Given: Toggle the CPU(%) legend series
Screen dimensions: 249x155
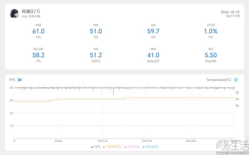Looking at the screenshot, I should click(132, 147).
